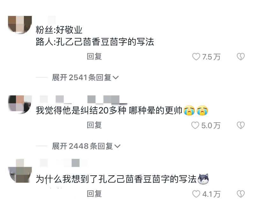
Task: Reply to the 为什么我想到了 comment
Action: (94, 193)
